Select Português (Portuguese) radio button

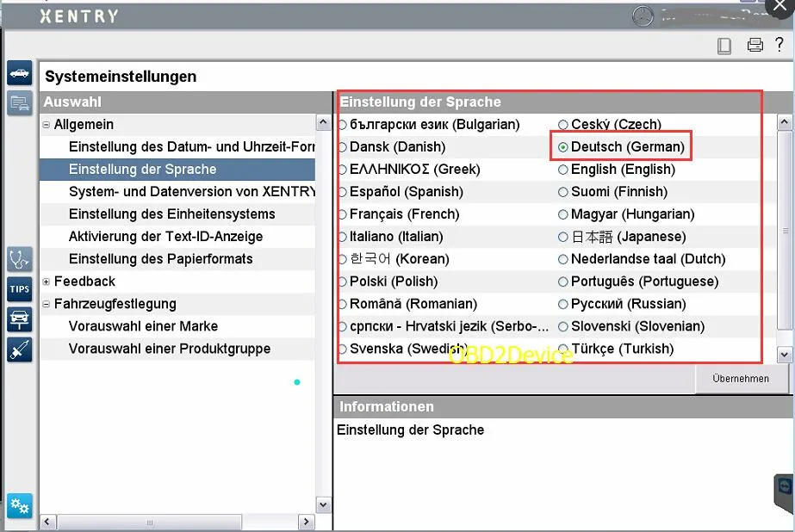562,281
